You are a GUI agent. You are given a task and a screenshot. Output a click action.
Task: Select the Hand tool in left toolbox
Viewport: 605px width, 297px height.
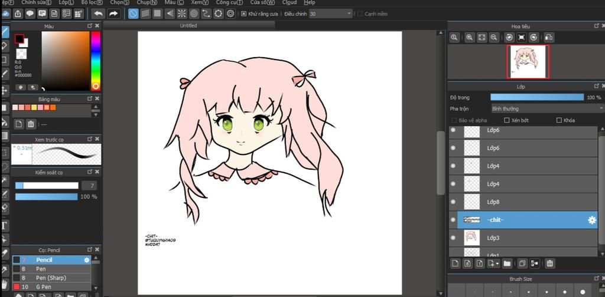tap(5, 285)
